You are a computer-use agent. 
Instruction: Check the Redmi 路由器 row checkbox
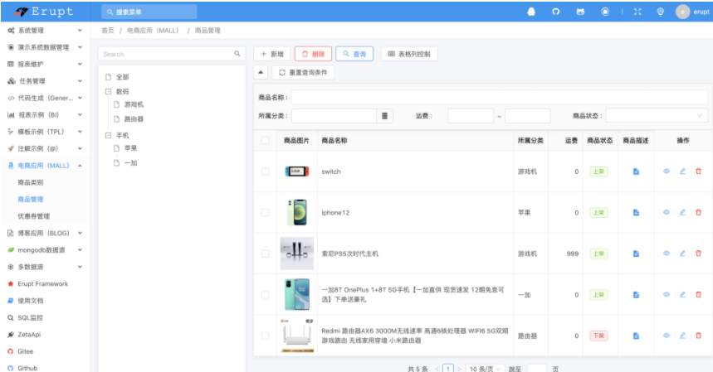point(265,336)
